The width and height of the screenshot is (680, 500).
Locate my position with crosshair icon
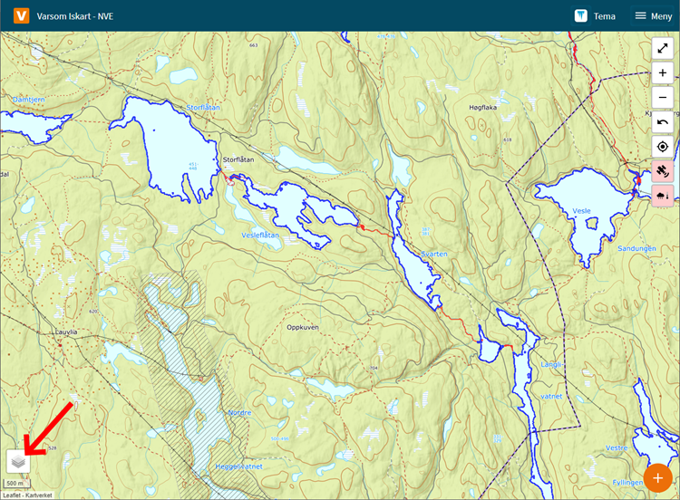[x=663, y=147]
